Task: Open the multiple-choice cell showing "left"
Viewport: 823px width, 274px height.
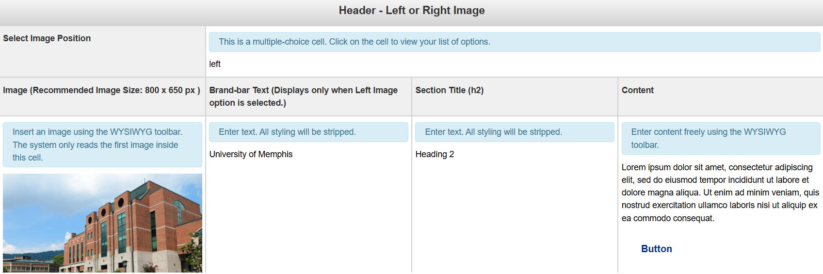Action: click(215, 64)
